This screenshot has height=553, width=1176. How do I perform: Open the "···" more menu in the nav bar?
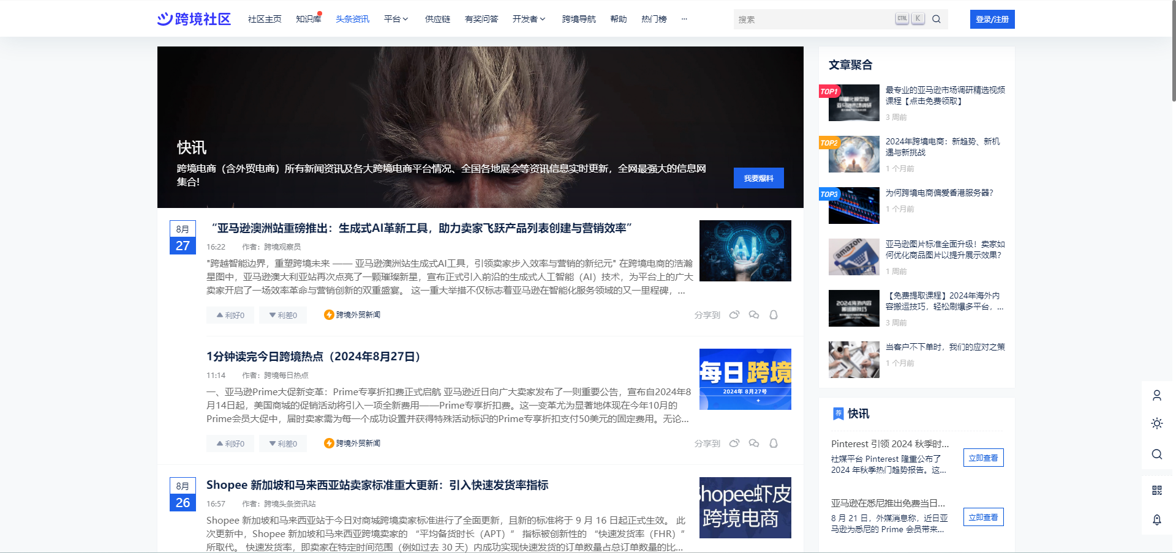point(684,19)
